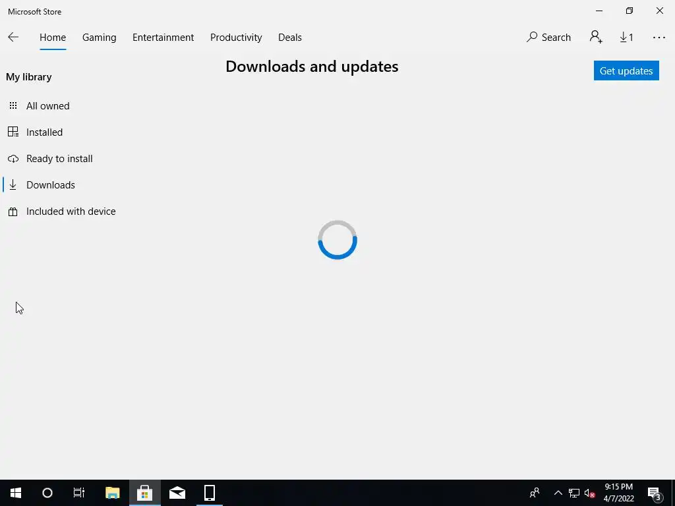675x506 pixels.
Task: Click Microsoft Store taskbar icon
Action: point(144,493)
